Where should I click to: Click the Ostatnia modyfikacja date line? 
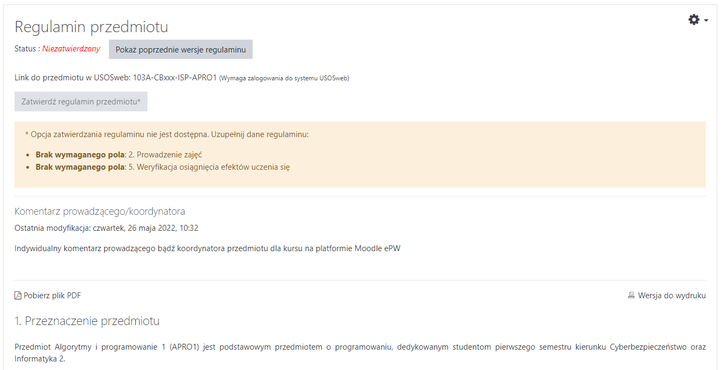(106, 228)
